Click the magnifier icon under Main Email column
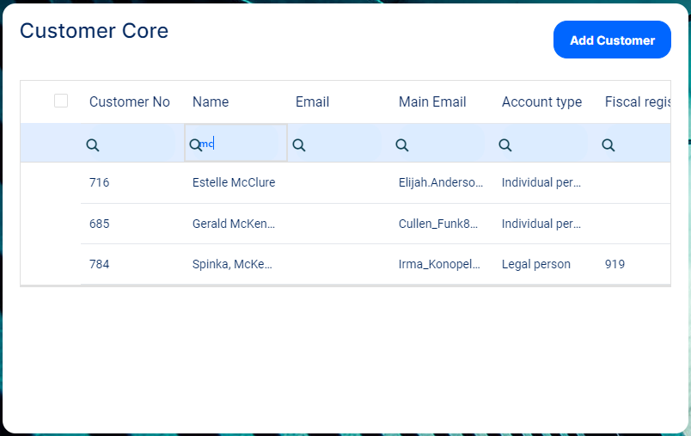This screenshot has height=436, width=691. click(402, 145)
